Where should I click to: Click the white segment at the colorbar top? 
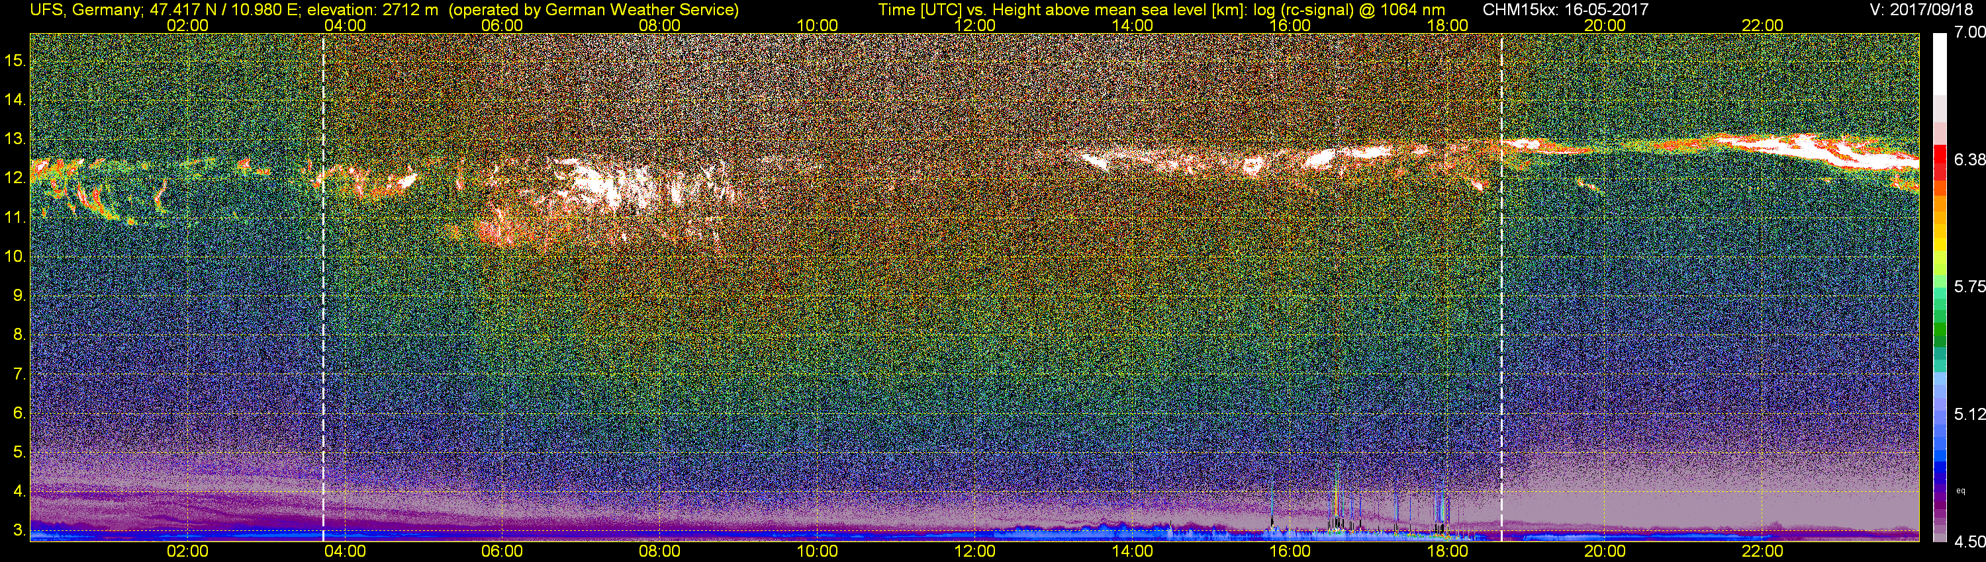(x=1940, y=64)
